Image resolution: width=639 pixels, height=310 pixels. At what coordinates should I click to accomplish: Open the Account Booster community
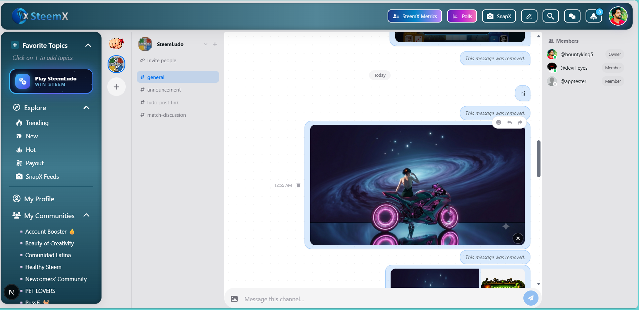click(50, 232)
